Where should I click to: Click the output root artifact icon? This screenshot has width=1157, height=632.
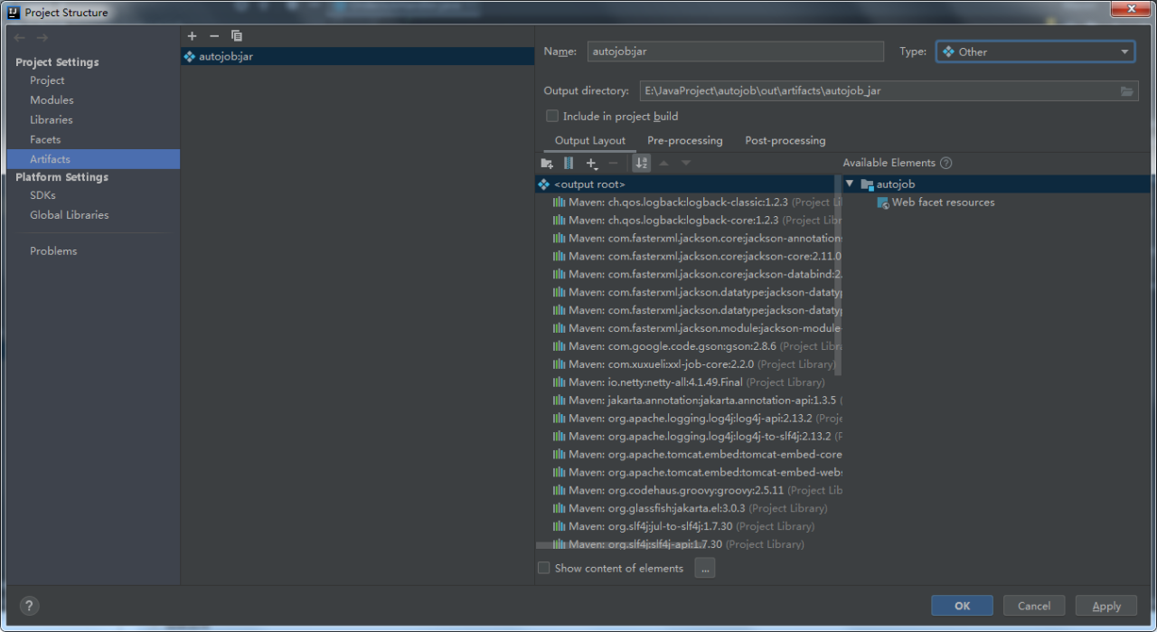click(543, 184)
